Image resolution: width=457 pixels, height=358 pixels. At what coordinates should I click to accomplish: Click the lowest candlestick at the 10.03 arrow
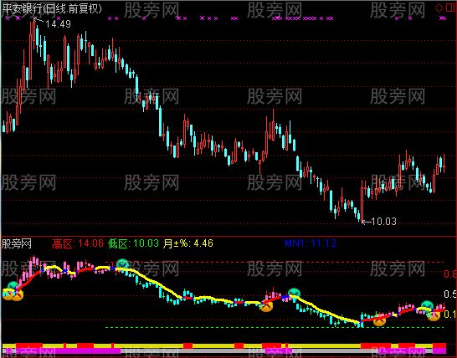pos(362,202)
